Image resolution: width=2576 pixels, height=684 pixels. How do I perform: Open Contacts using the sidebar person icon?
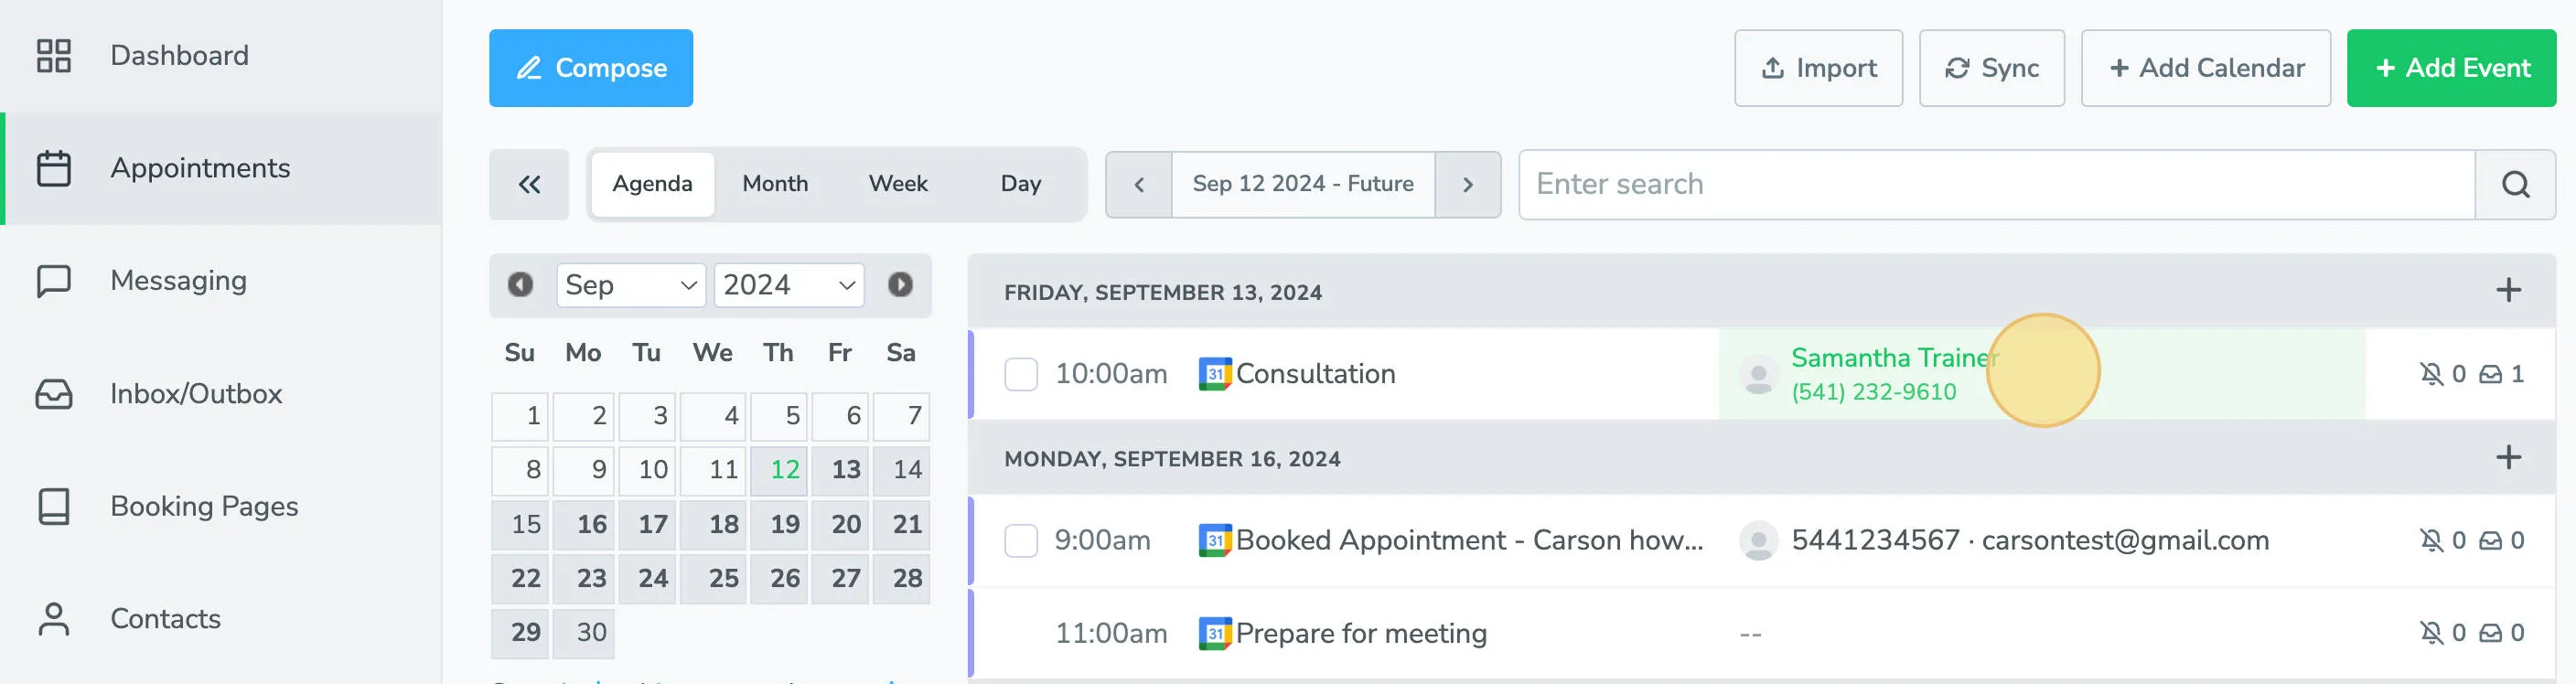click(x=52, y=618)
